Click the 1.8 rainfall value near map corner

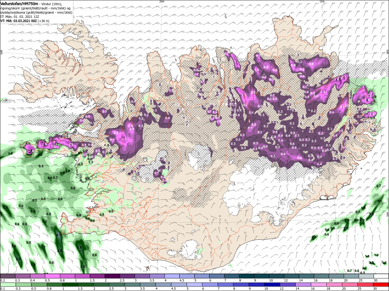click(367, 256)
